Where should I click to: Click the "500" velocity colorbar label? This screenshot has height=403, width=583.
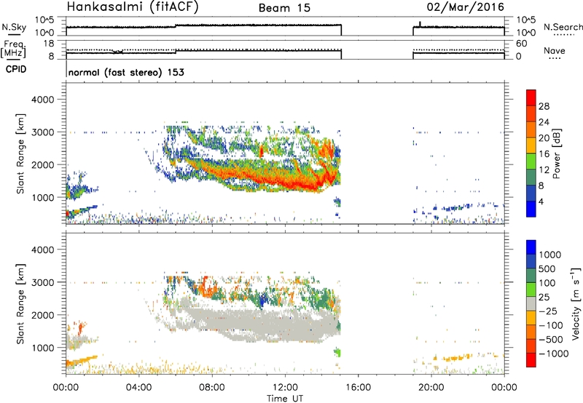549,269
